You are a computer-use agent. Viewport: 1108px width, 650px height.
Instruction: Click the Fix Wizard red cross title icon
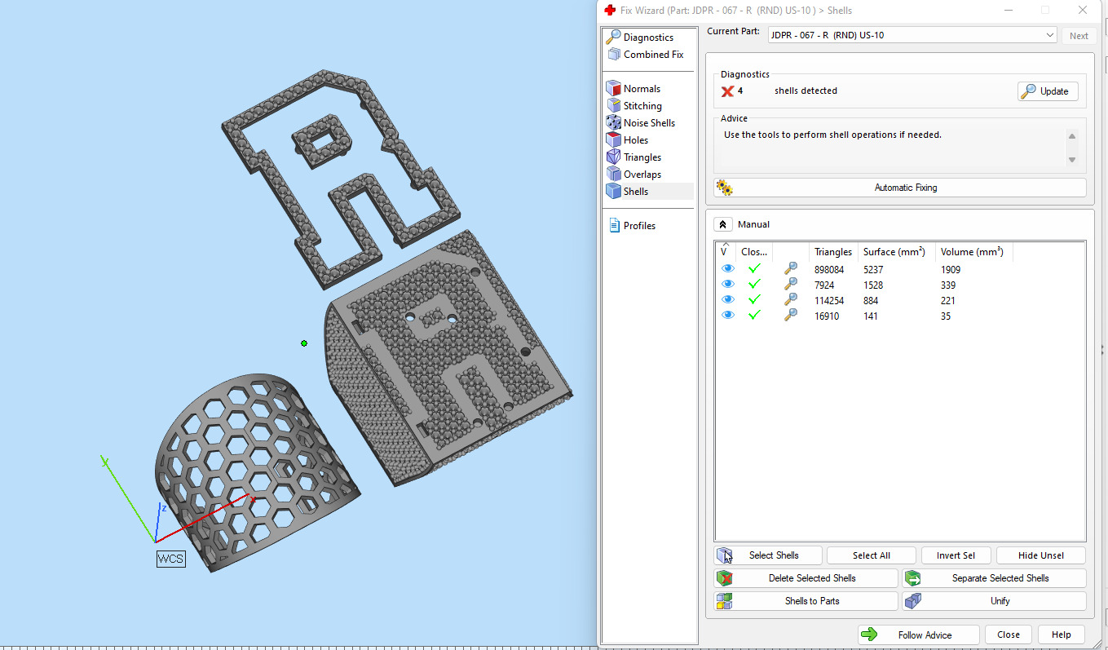click(x=610, y=11)
